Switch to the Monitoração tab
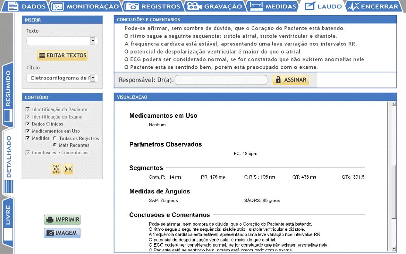The image size is (406, 254). 85,6
